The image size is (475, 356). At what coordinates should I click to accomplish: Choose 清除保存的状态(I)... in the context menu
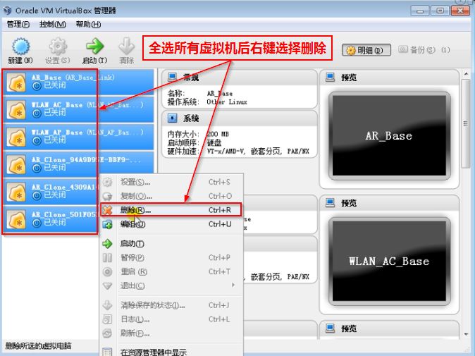coord(171,305)
